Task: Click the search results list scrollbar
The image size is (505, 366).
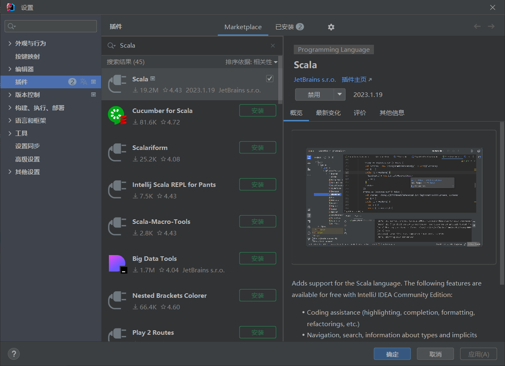Action: pos(280,80)
